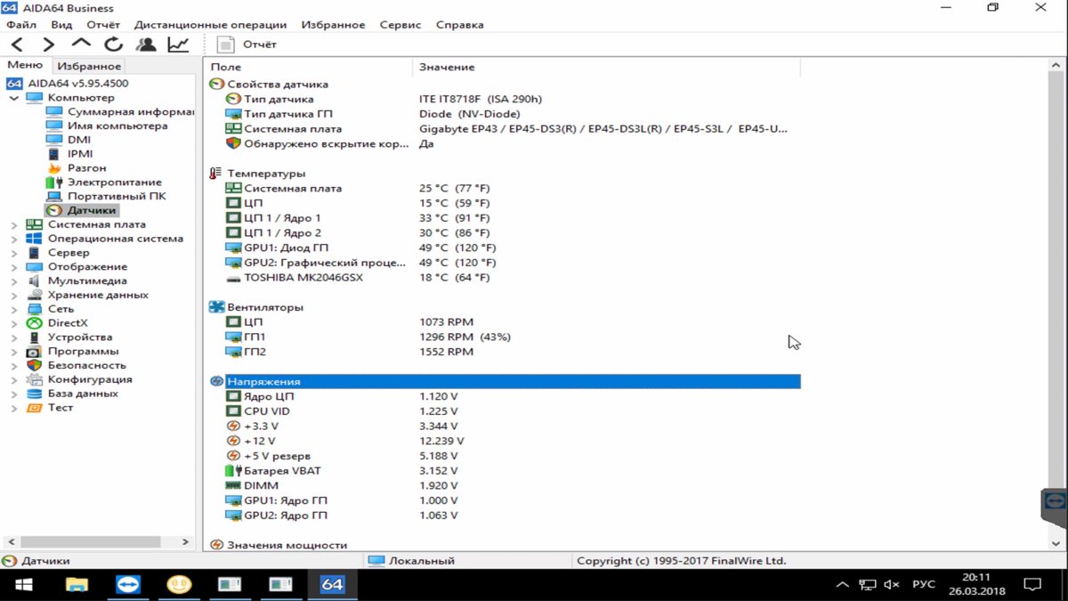Open TeamViewer from the taskbar

(x=128, y=585)
